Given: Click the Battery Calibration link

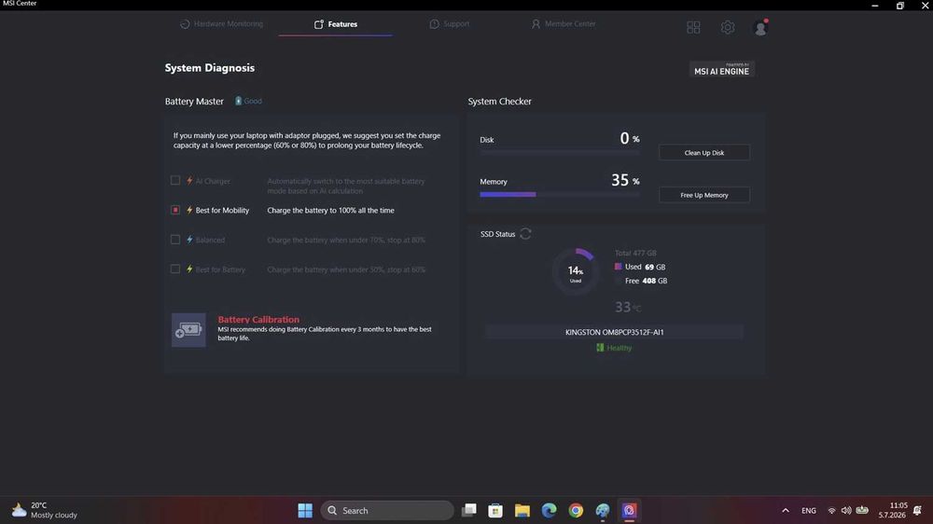Looking at the screenshot, I should click(x=258, y=320).
